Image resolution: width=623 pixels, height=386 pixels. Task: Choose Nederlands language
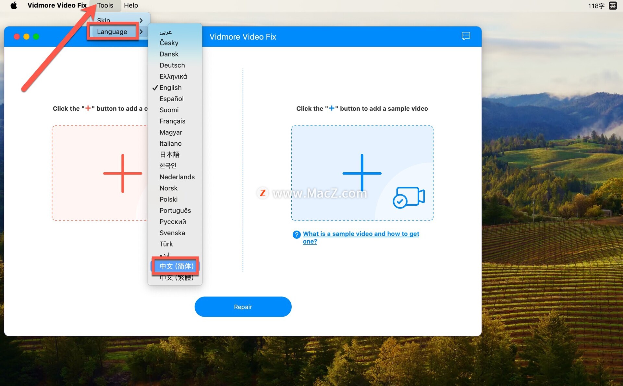point(175,177)
